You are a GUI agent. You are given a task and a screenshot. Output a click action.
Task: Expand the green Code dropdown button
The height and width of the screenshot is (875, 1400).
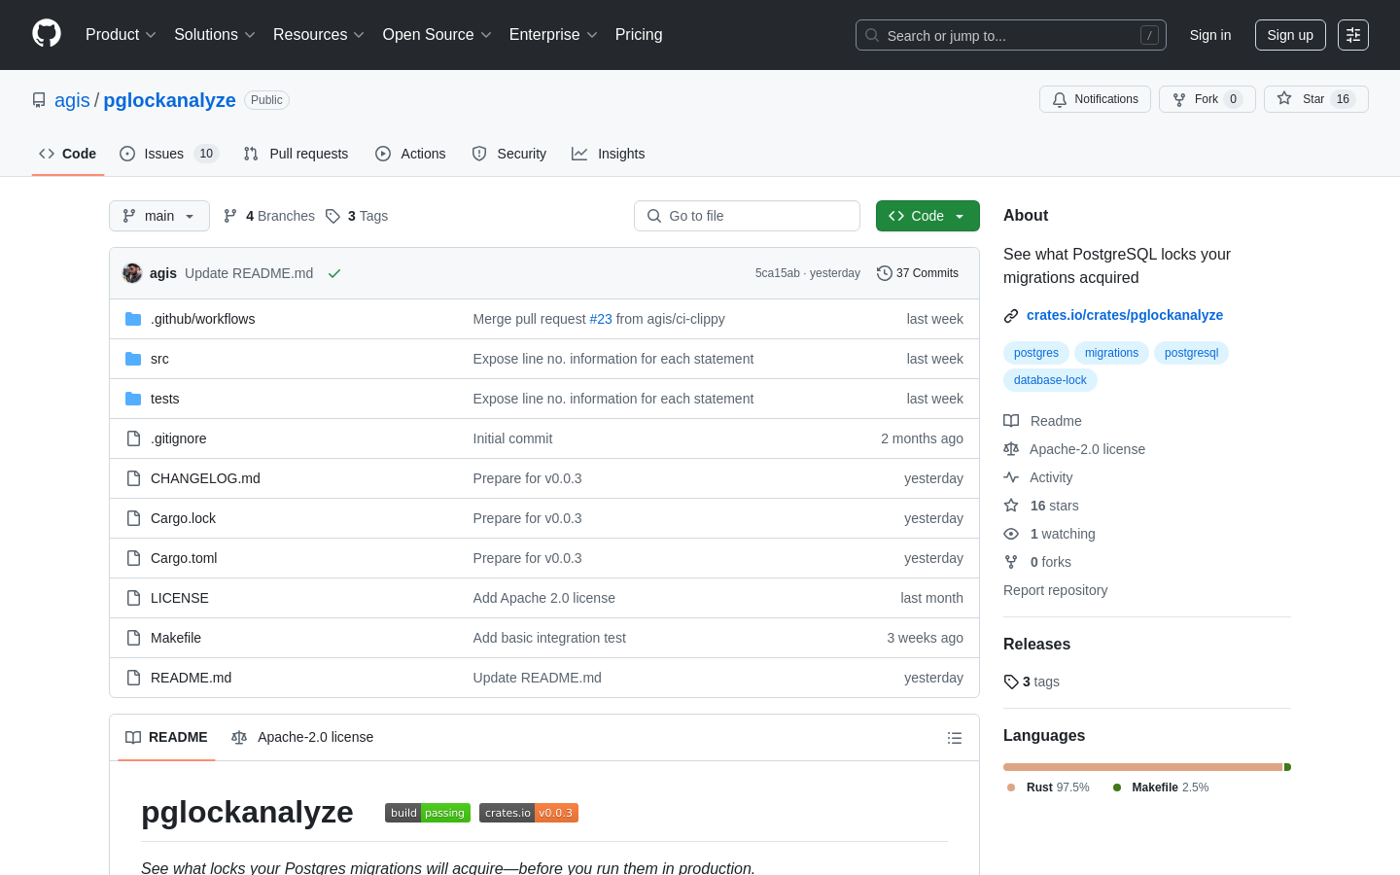tap(927, 216)
